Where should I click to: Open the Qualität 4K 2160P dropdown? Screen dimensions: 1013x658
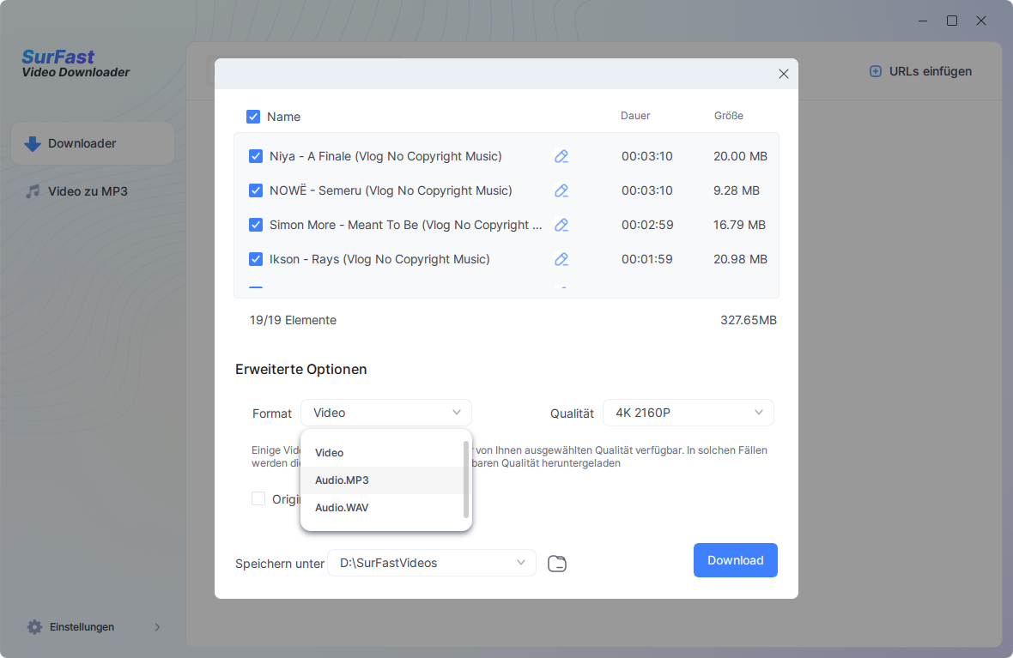tap(688, 413)
